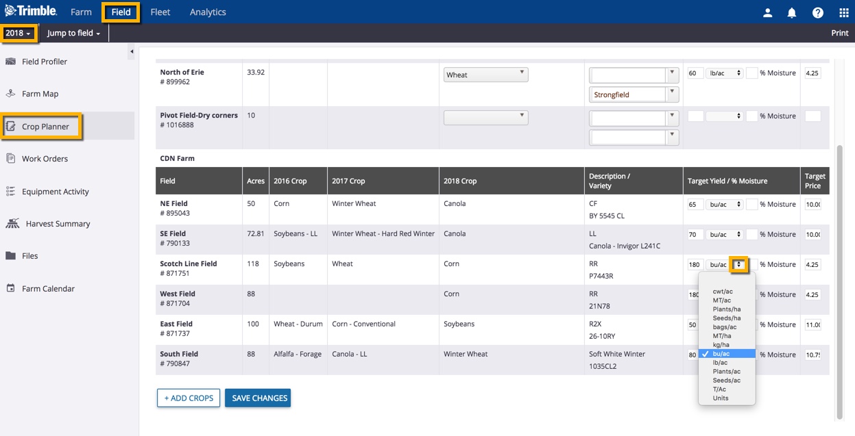
Task: Choose kg/ha in the unit dropdown list
Action: [x=721, y=345]
